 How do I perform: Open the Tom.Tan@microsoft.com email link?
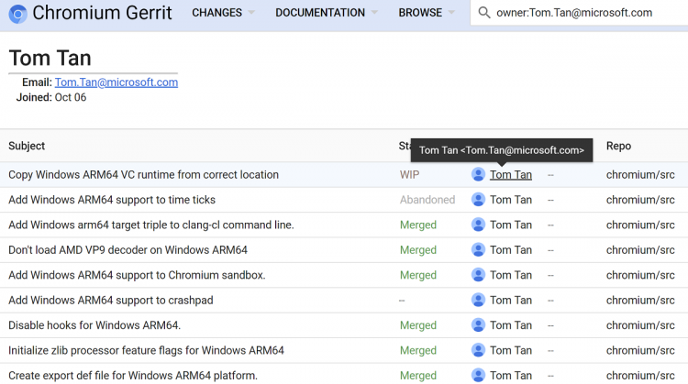(x=116, y=82)
